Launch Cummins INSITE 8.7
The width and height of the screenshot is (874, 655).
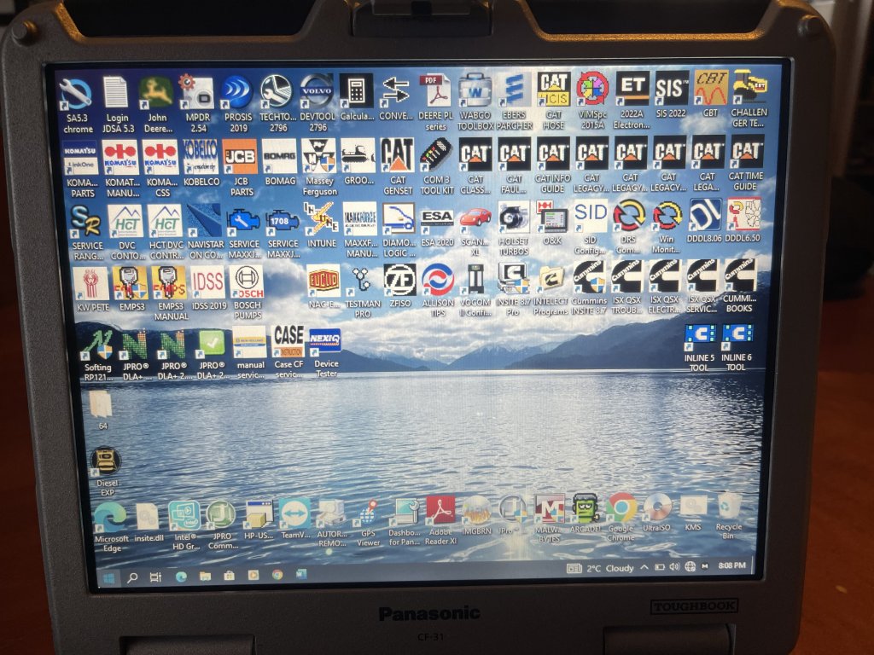589,278
